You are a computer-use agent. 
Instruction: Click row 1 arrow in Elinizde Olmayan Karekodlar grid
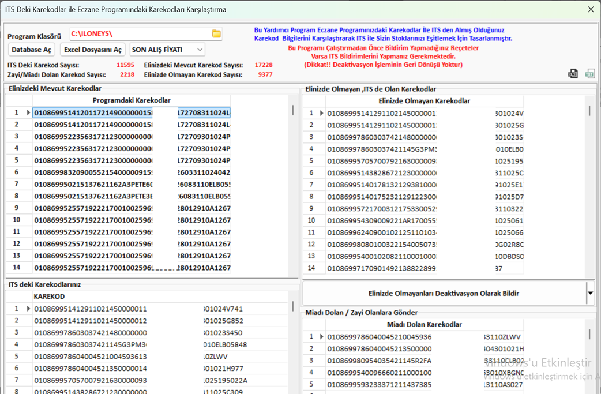coord(321,114)
